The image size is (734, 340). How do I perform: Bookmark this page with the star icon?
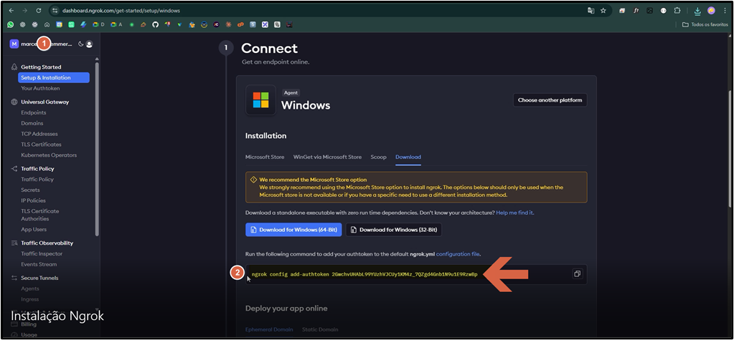603,10
